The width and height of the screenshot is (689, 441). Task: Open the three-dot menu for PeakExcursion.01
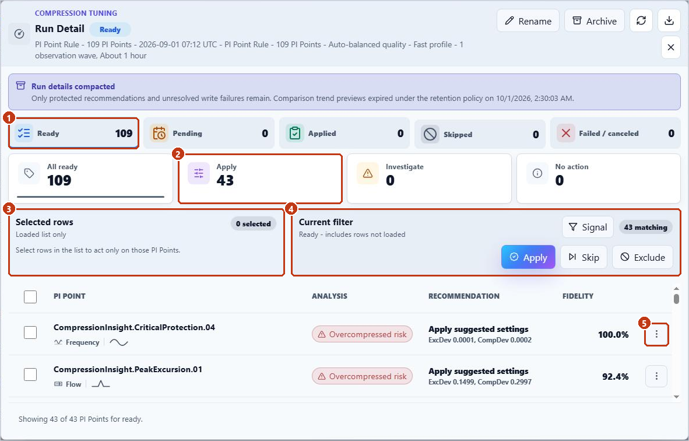point(656,376)
